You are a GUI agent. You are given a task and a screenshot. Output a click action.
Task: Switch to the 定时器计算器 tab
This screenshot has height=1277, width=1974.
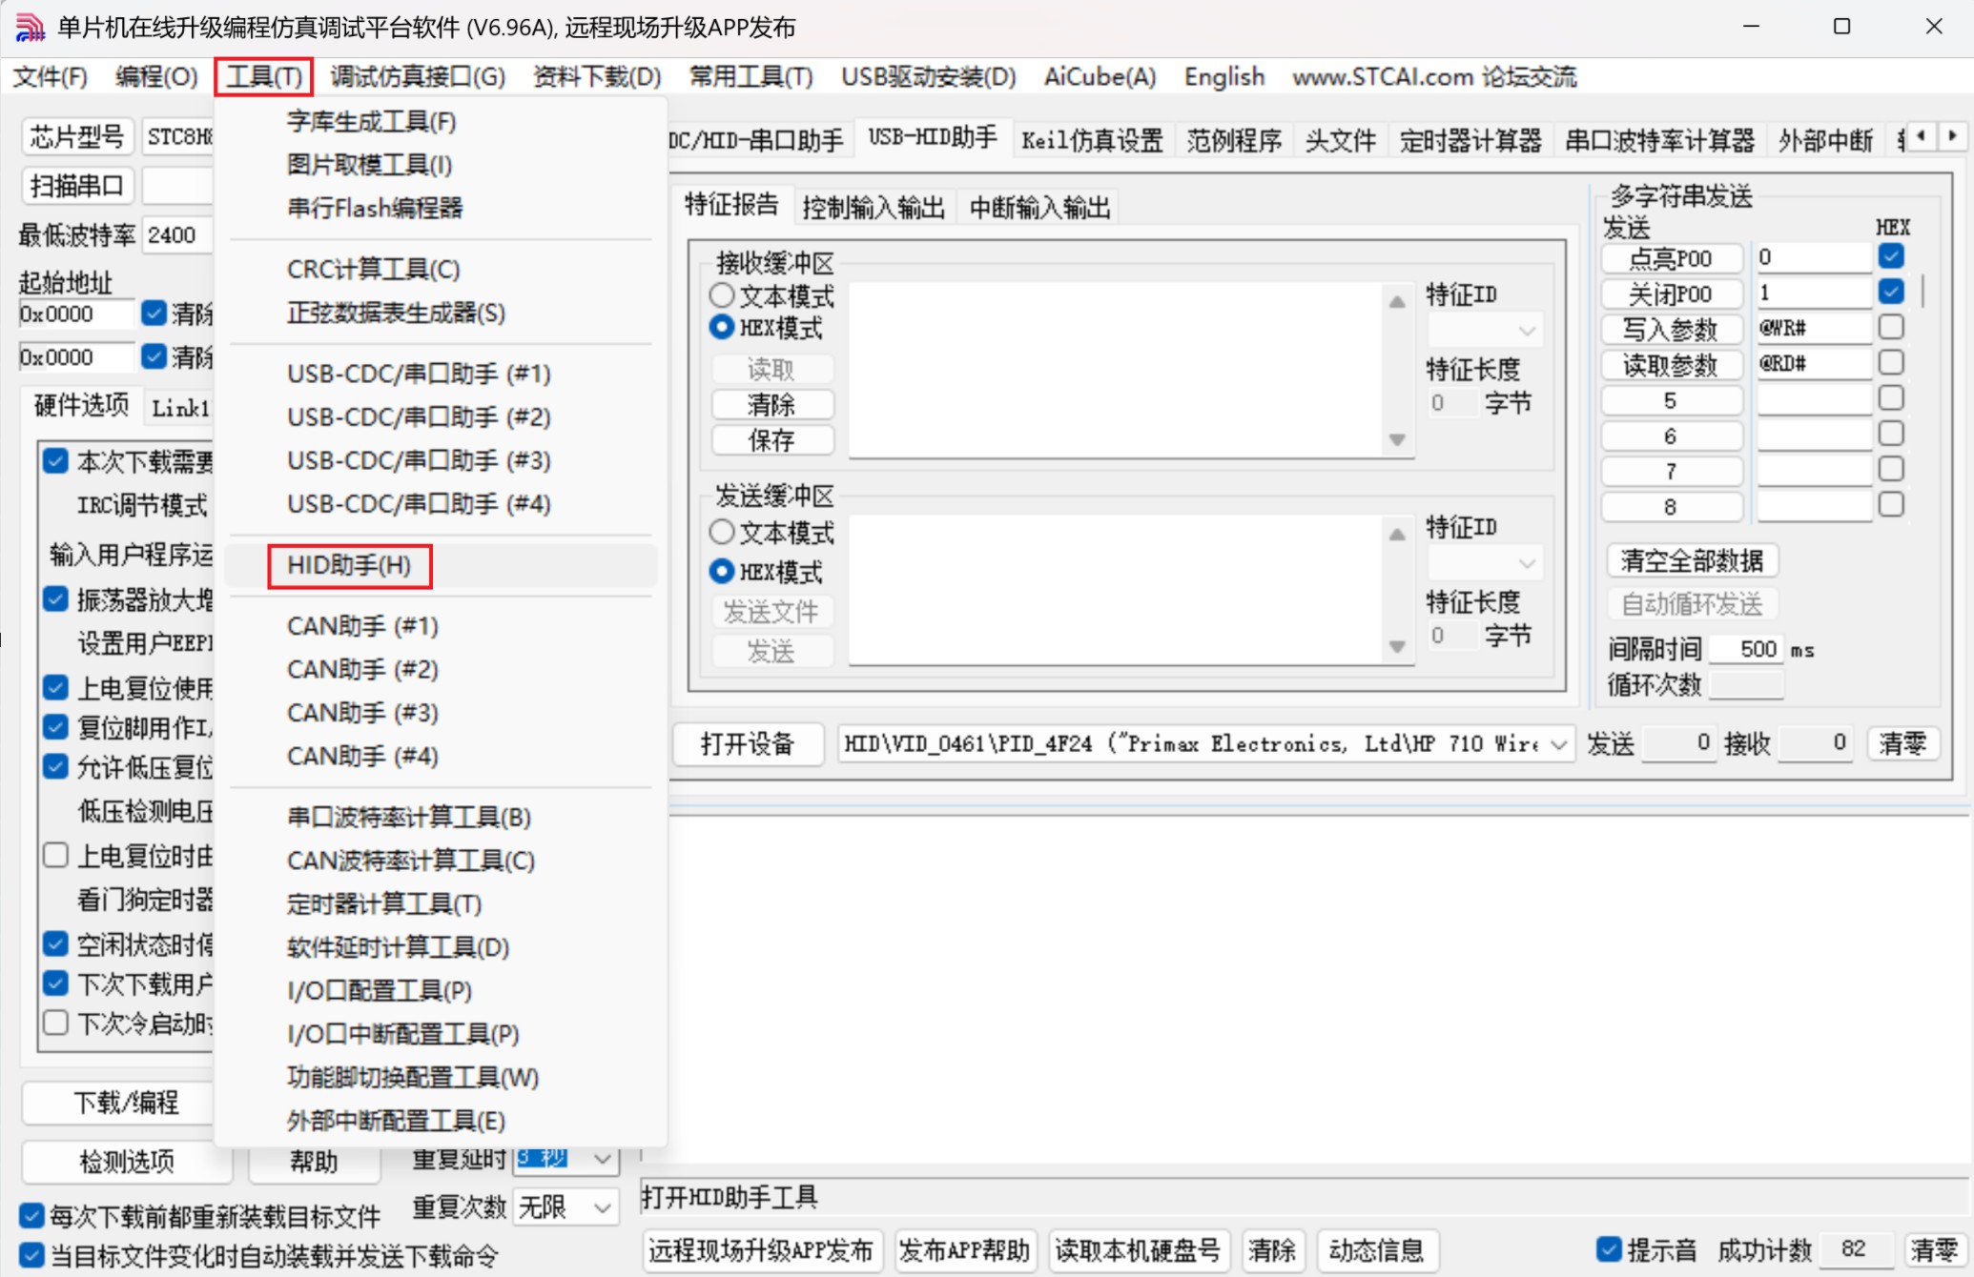(x=1470, y=141)
